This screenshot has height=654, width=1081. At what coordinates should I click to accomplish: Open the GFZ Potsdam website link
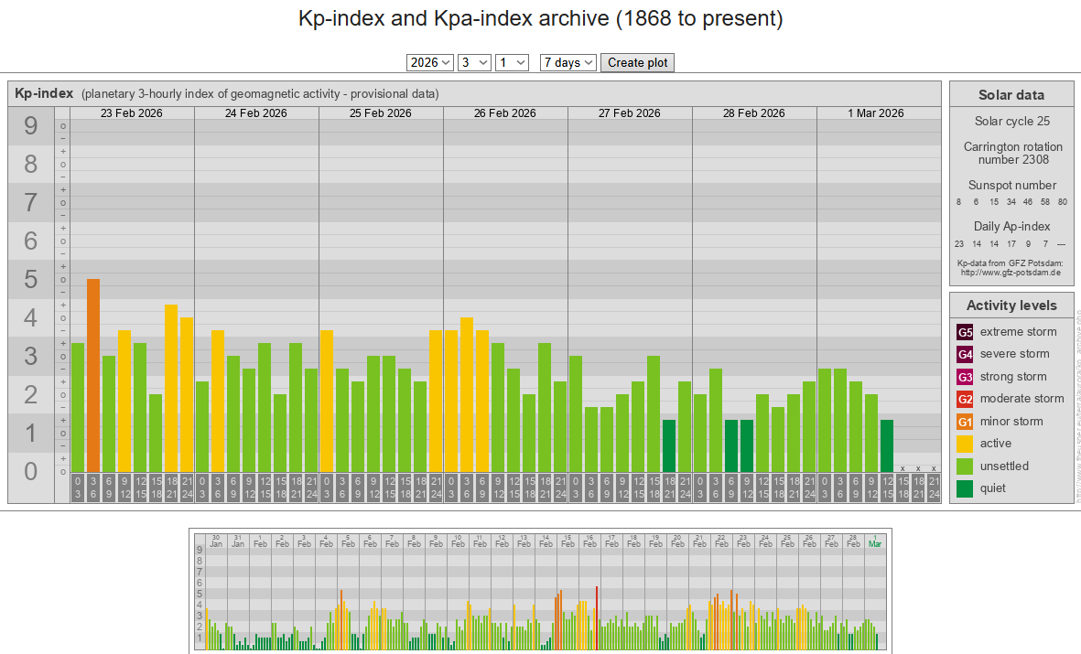pos(1011,273)
